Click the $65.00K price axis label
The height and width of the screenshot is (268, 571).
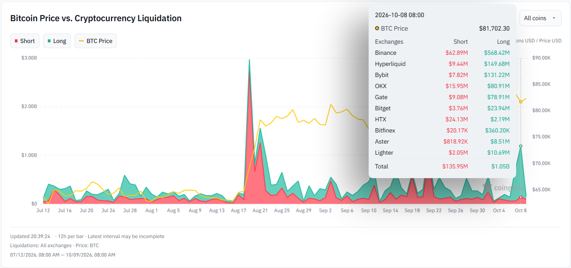tap(541, 190)
